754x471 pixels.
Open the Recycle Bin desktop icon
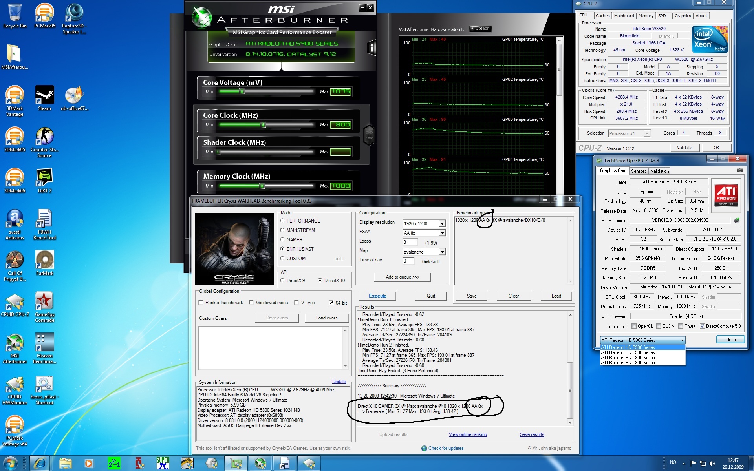click(15, 16)
